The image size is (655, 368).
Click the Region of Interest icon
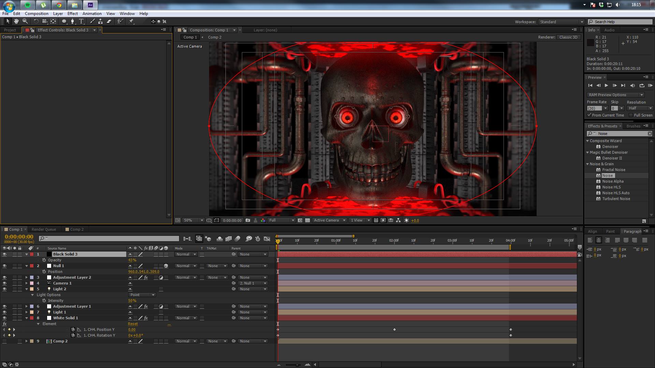coord(300,220)
